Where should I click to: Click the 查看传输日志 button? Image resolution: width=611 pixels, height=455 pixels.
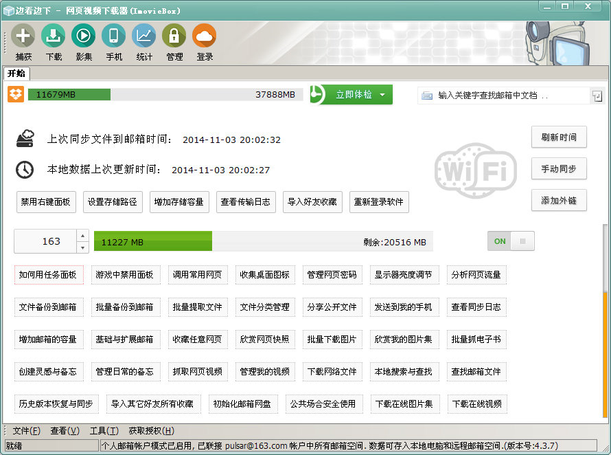click(x=245, y=202)
